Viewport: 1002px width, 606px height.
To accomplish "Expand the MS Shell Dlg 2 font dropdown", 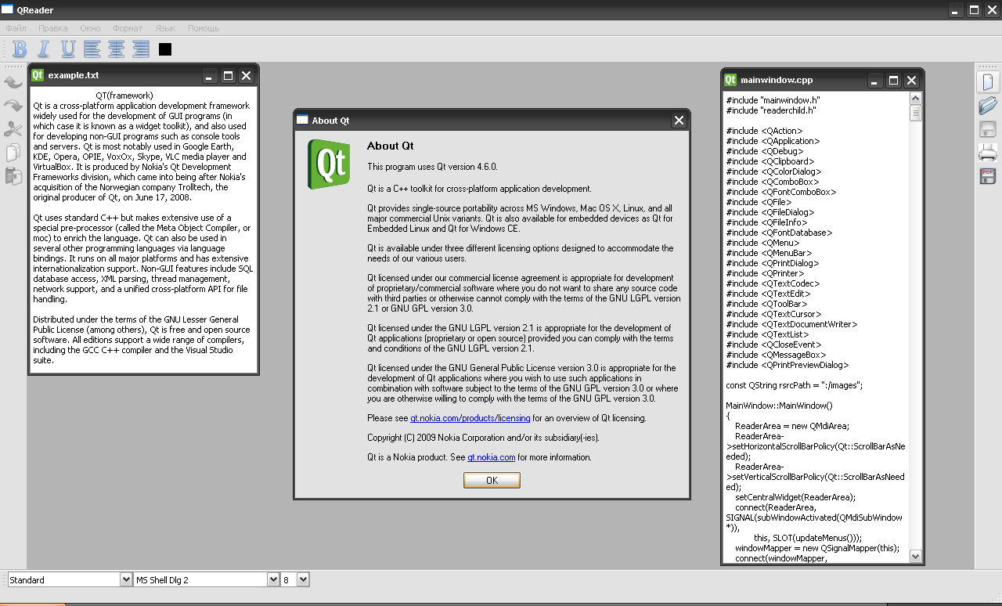I will tap(273, 579).
